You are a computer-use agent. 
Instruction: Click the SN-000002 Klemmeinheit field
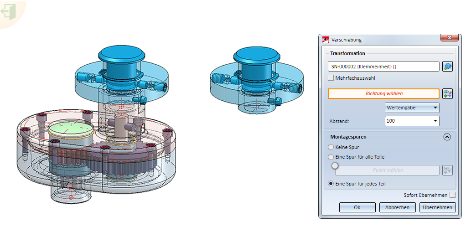pyautogui.click(x=383, y=67)
